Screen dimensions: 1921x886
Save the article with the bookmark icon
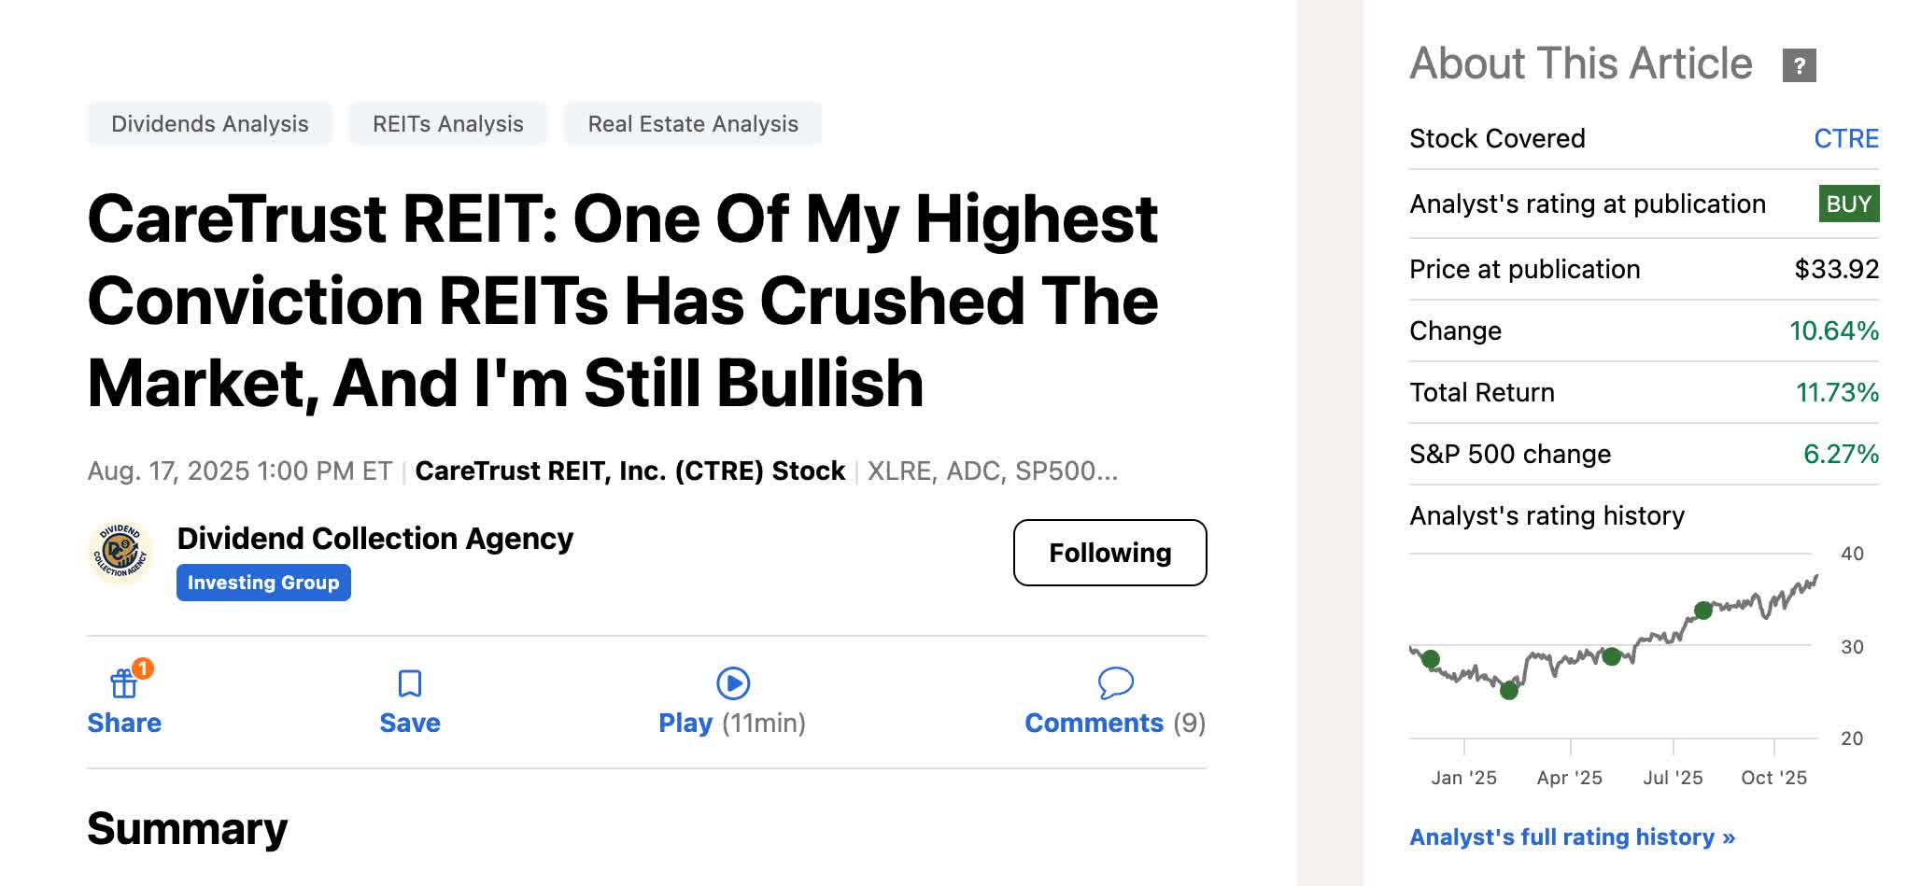click(x=408, y=684)
